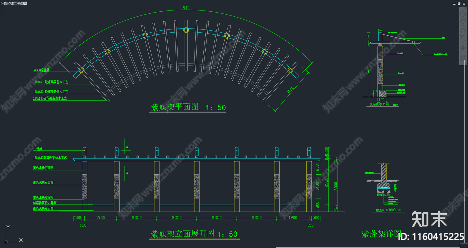Select the title text 紫藤架详图
The width and height of the screenshot is (468, 248).
[x=381, y=234]
